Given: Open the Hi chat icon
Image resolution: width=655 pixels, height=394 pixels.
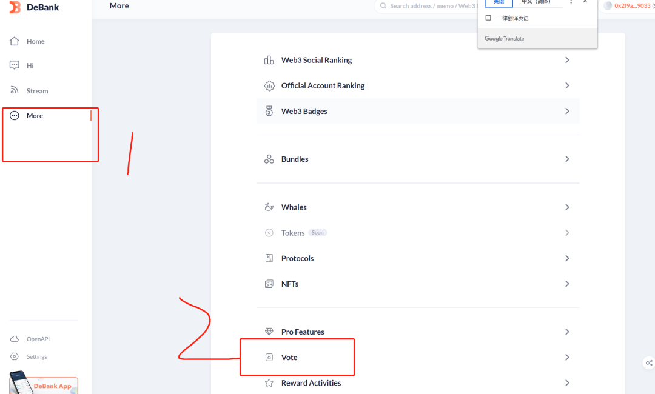Looking at the screenshot, I should pyautogui.click(x=15, y=65).
